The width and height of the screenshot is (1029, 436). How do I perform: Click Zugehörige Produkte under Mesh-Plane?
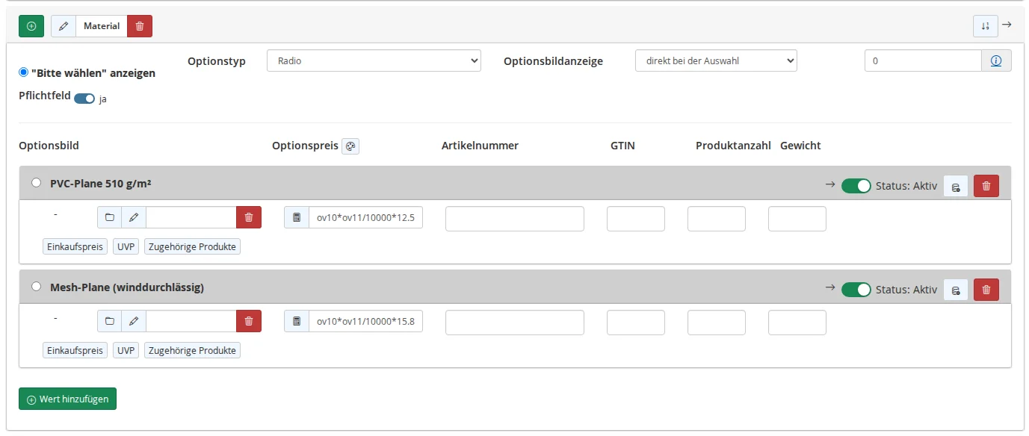point(193,350)
